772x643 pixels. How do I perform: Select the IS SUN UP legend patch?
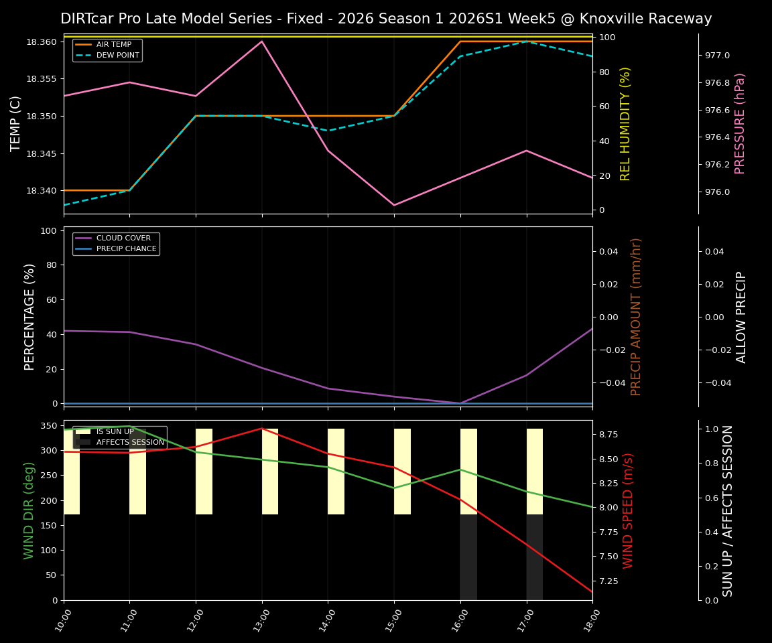[x=84, y=431]
